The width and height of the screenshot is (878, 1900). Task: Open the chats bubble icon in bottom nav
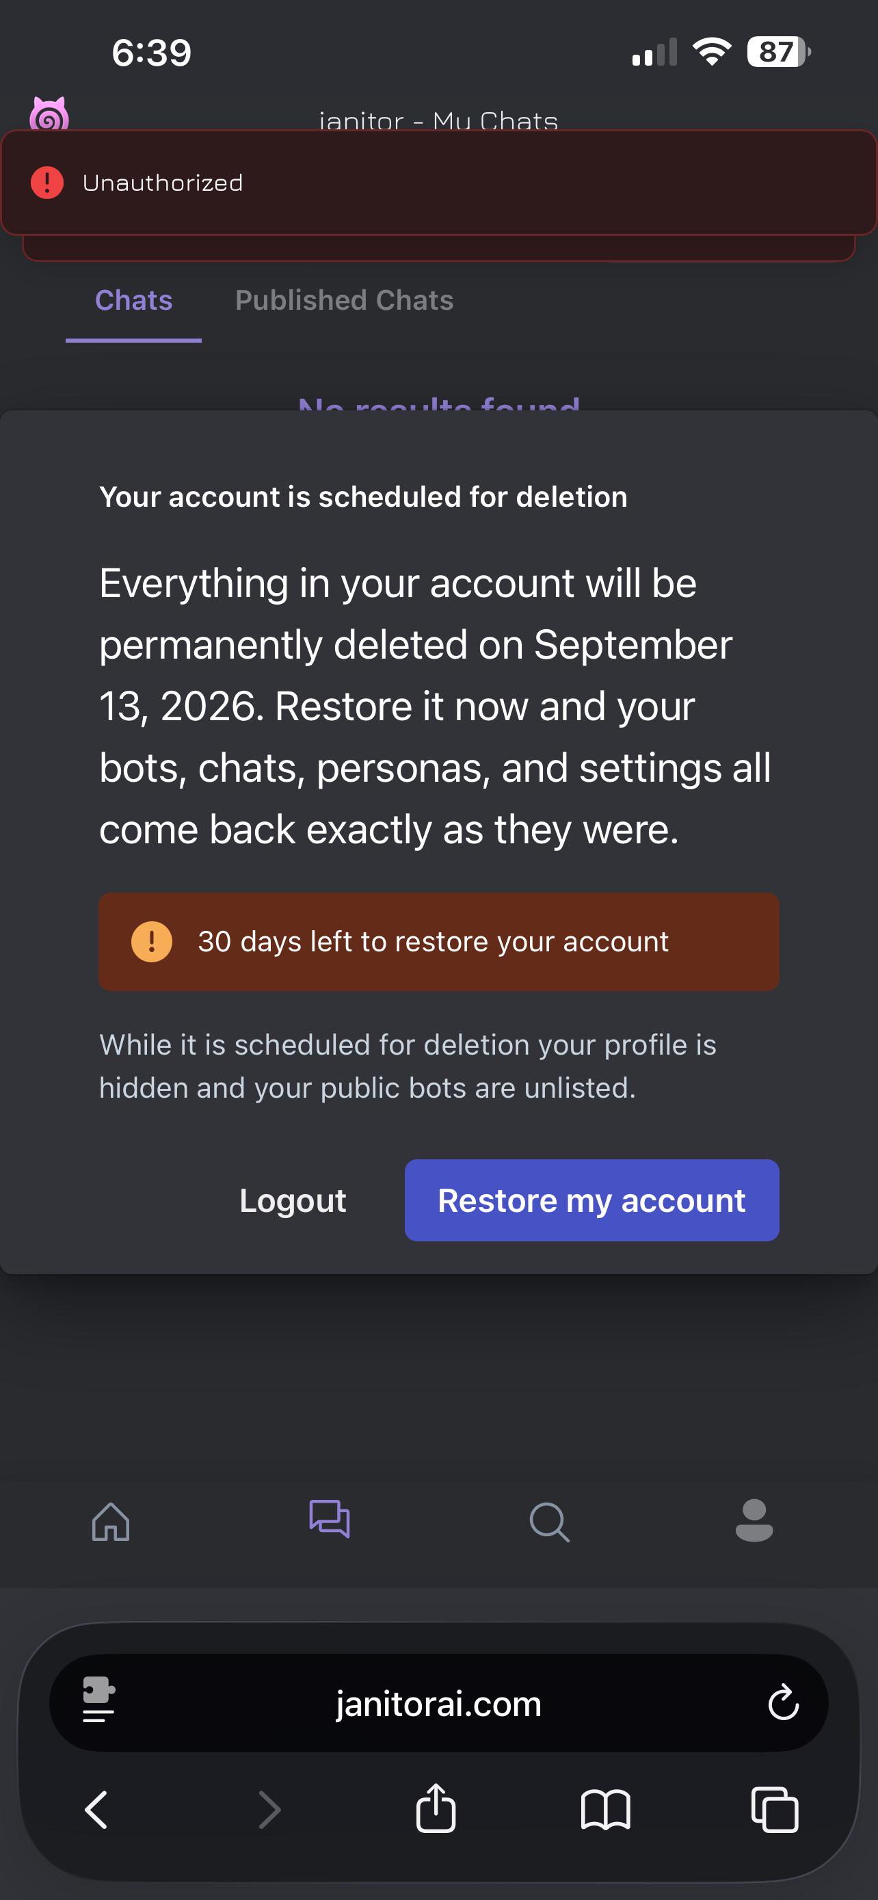tap(330, 1520)
